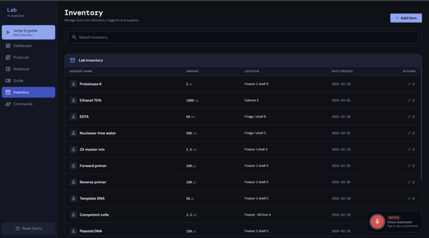This screenshot has height=238, width=429.
Task: Click the Location column header
Action: point(252,71)
